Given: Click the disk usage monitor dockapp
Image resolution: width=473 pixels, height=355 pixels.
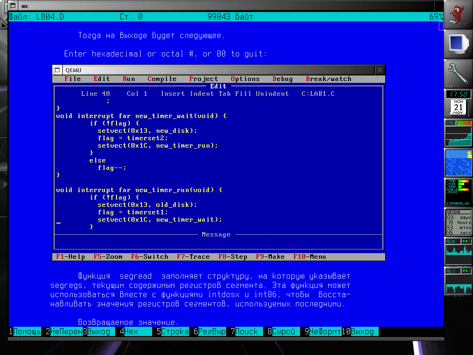Looking at the screenshot, I should [458, 193].
